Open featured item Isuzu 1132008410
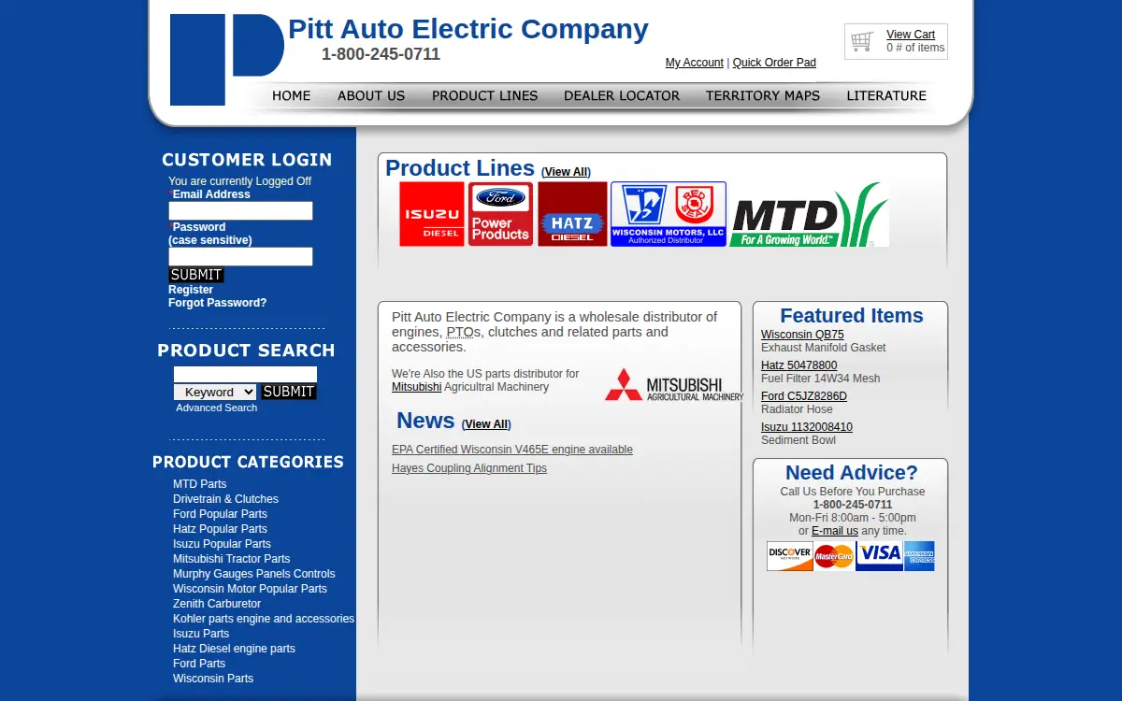 [x=807, y=427]
